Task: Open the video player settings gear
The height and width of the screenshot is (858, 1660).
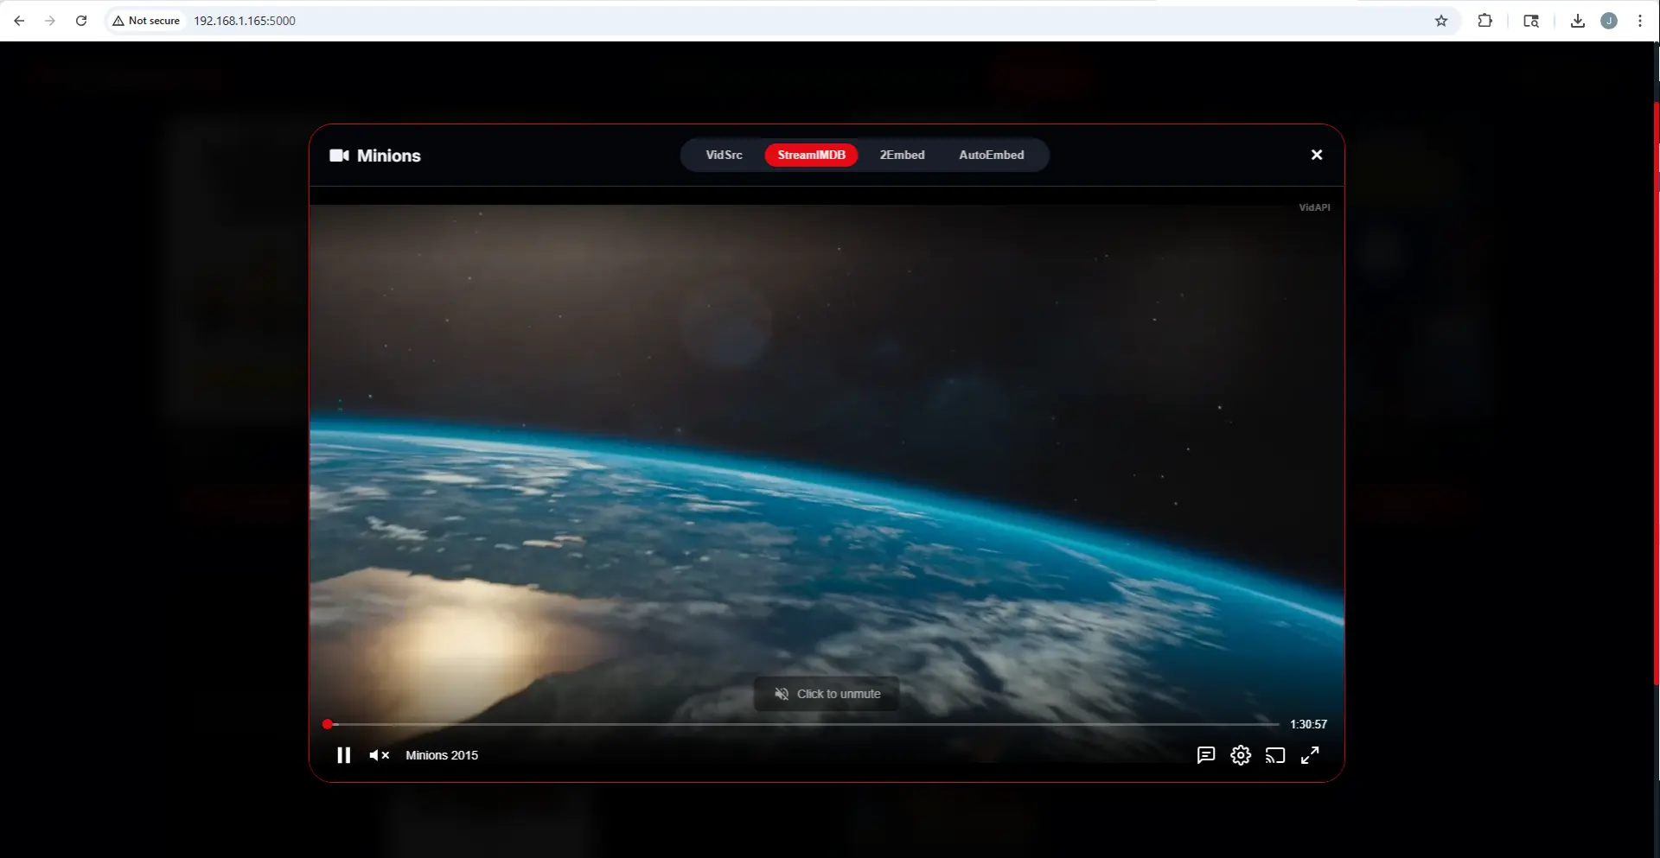Action: click(1241, 755)
